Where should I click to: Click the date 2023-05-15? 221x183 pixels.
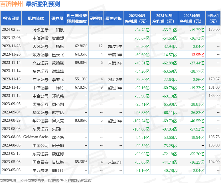11,154
